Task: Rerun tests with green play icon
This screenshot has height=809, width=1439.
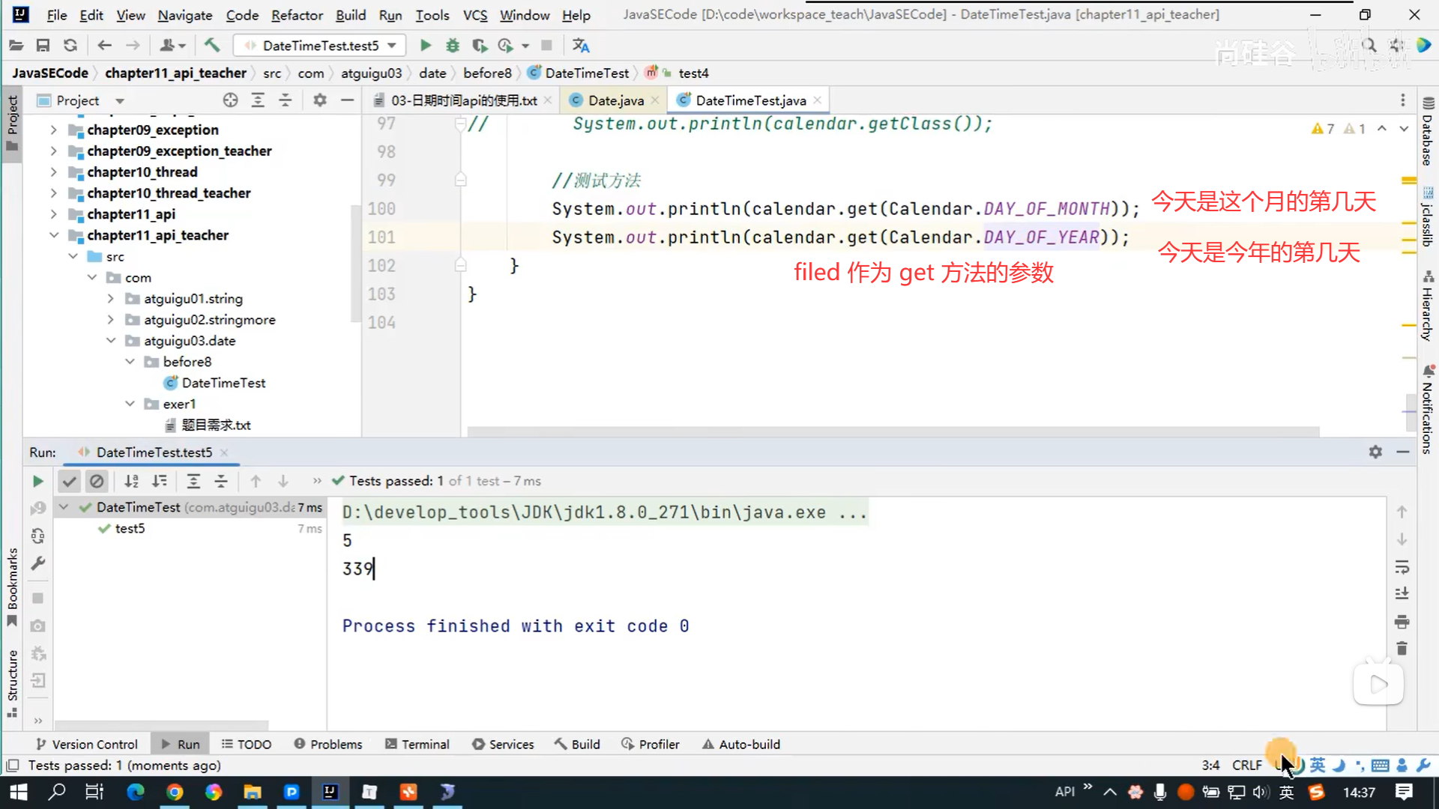Action: 37,481
